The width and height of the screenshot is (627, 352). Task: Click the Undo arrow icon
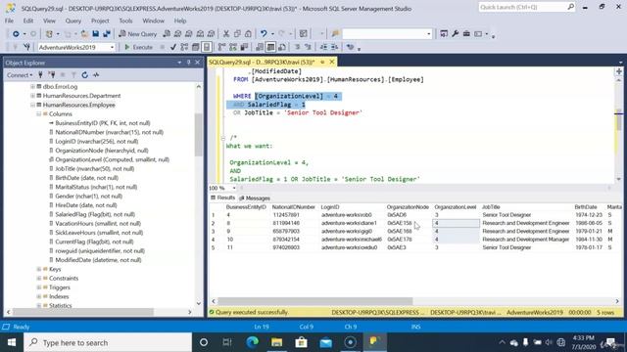pos(264,34)
